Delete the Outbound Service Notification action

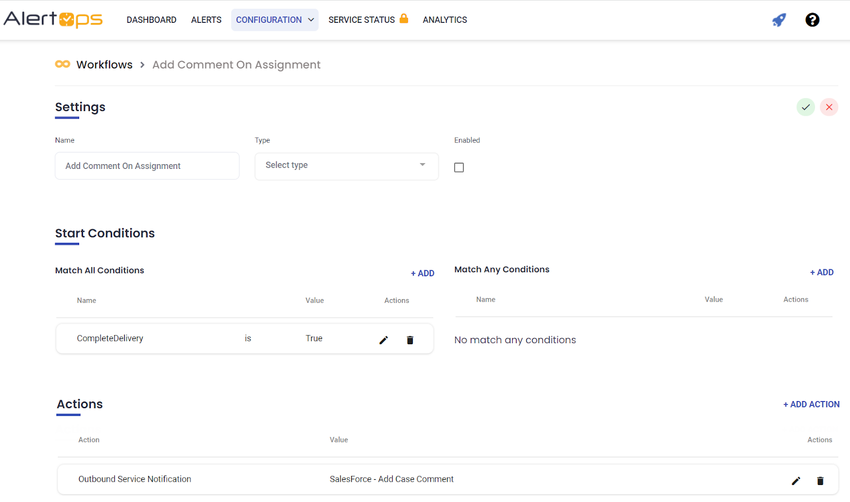(820, 481)
